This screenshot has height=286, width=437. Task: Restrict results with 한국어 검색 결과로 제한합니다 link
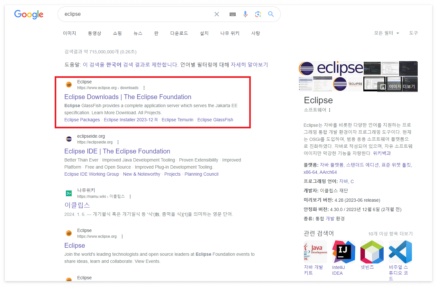click(x=131, y=65)
